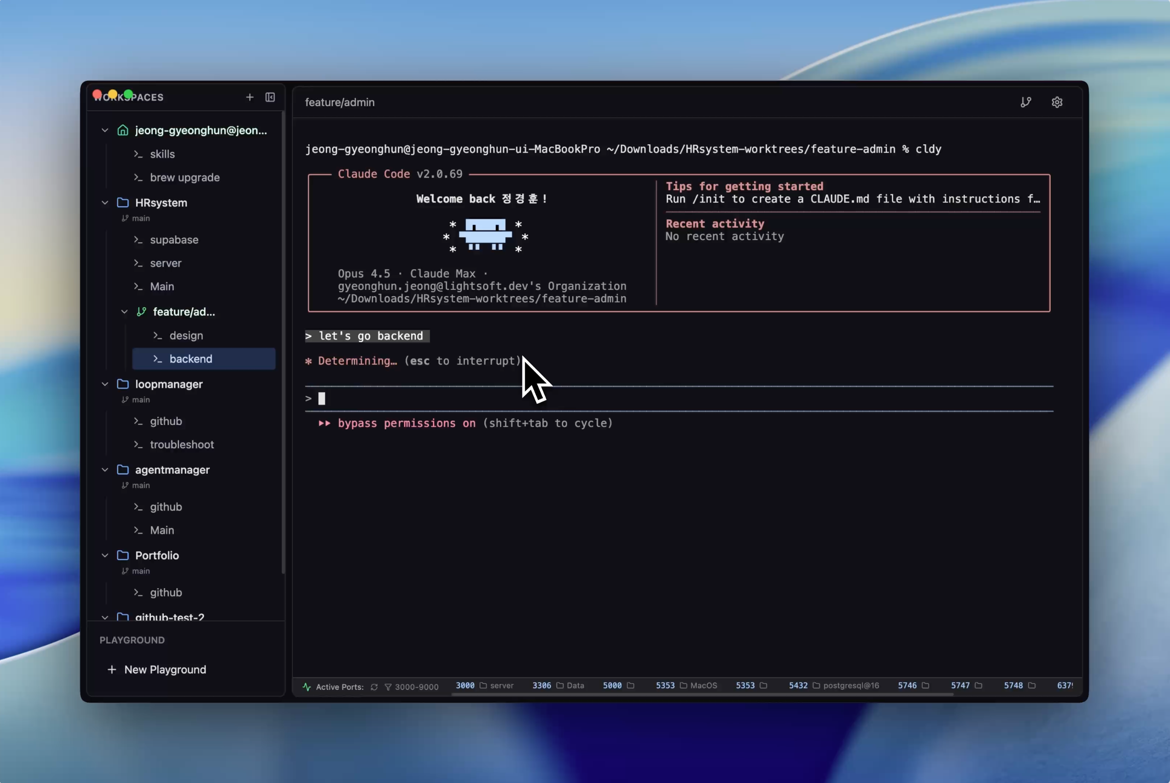
Task: Switch to the feature/admin tab
Action: tap(340, 102)
